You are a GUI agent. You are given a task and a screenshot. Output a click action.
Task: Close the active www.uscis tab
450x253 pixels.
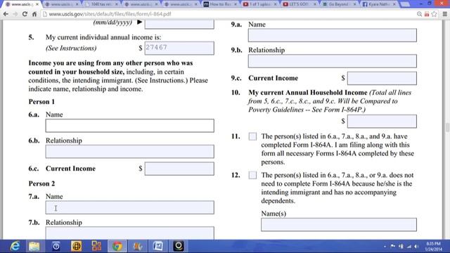point(37,4)
